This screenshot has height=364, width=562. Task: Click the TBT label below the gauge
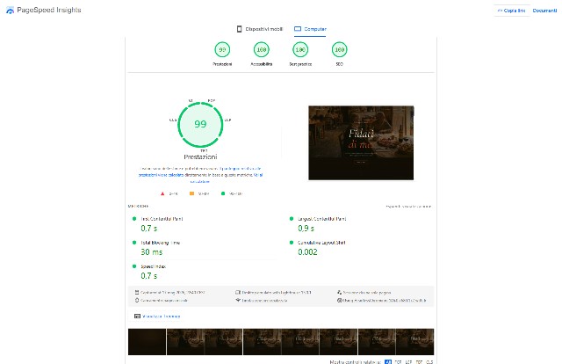click(204, 150)
